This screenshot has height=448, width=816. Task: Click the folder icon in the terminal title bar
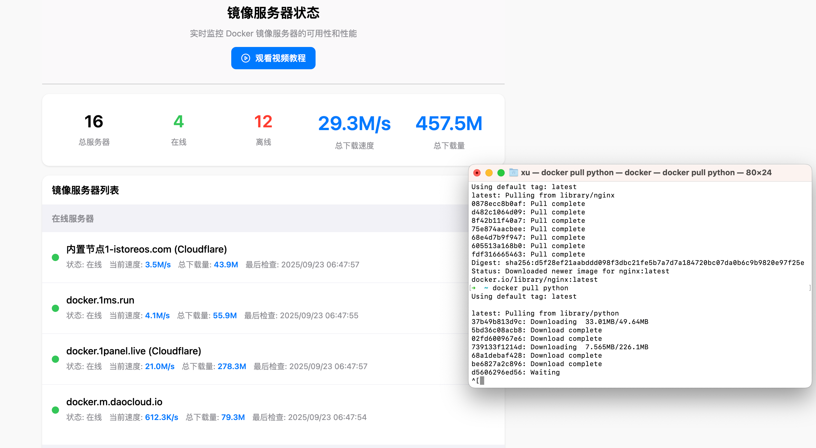click(513, 173)
